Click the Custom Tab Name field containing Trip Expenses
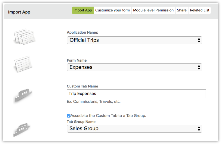The width and height of the screenshot is (221, 144). (x=136, y=94)
